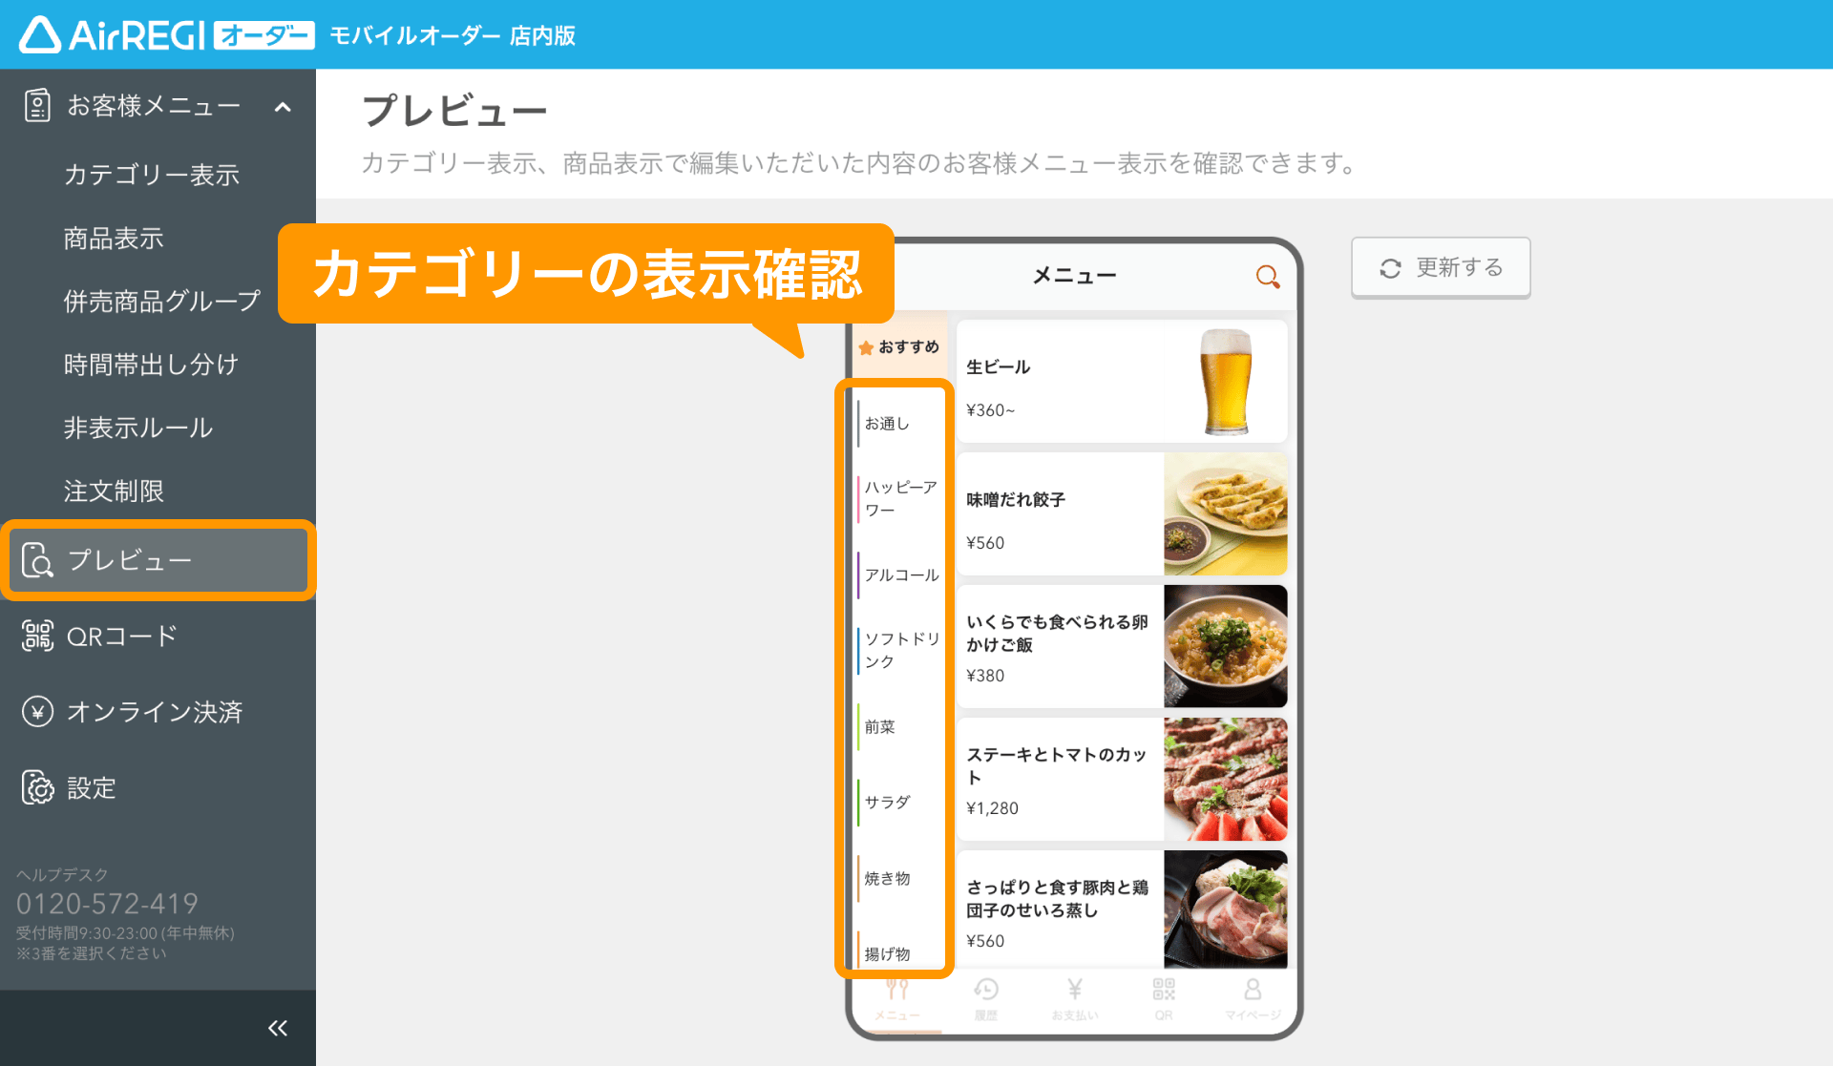
Task: Click the search magnifier icon in the menu preview
Action: (x=1267, y=277)
